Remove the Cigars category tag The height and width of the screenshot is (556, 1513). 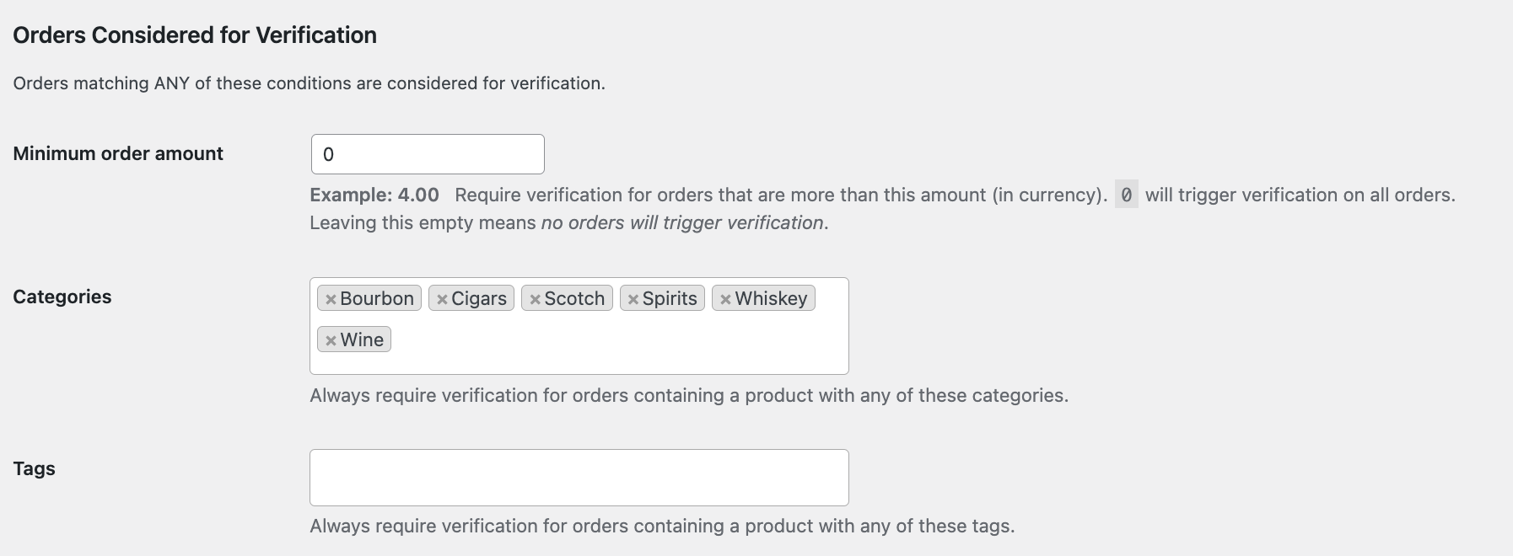(442, 299)
